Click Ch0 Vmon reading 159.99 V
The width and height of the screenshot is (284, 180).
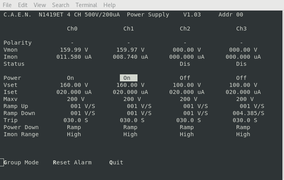pyautogui.click(x=74, y=50)
